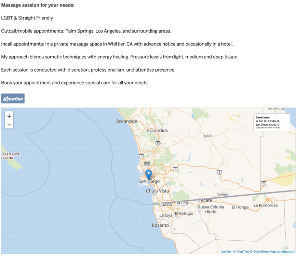This screenshot has height=256, width=297.
Task: Click the 805 highway shield
Action: coord(147,163)
